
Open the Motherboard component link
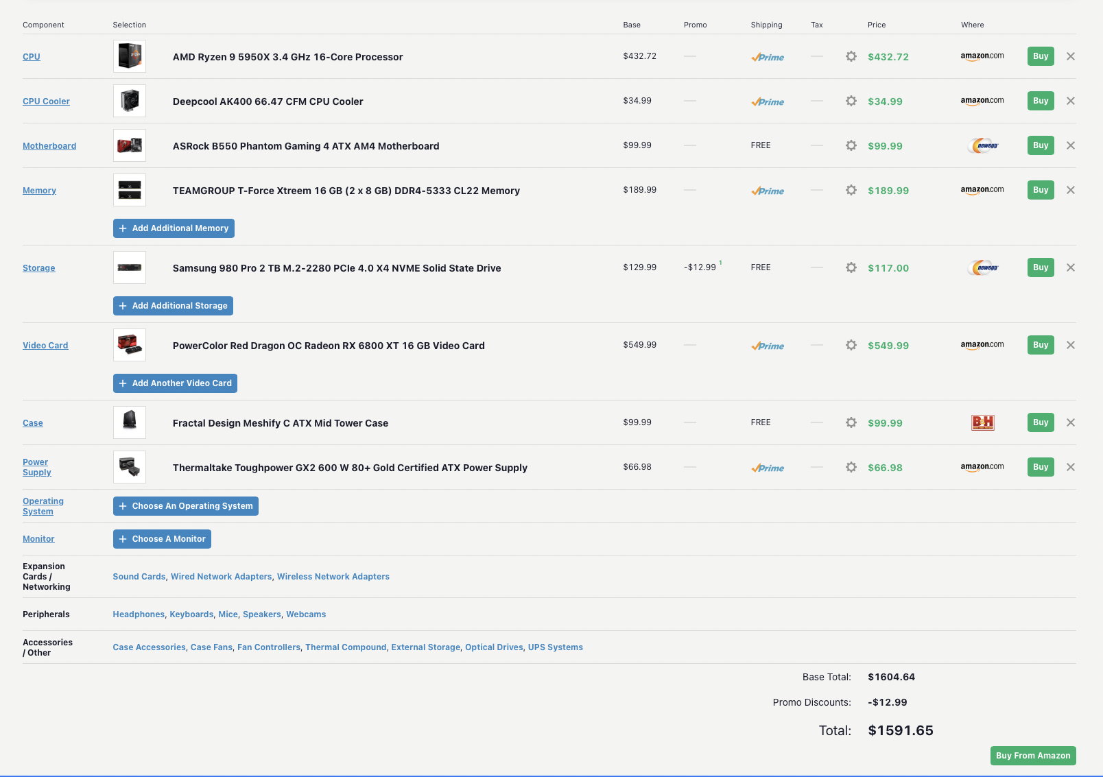pyautogui.click(x=49, y=146)
